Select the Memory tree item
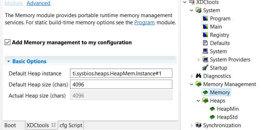The image size is (261, 130). click(220, 92)
